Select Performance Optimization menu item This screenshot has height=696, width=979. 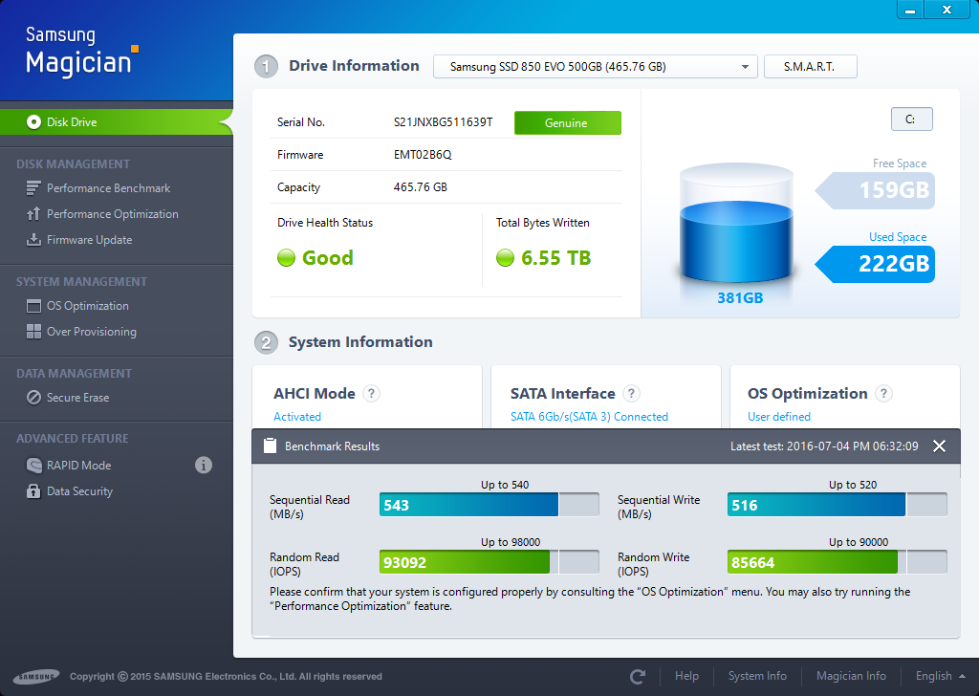[112, 214]
